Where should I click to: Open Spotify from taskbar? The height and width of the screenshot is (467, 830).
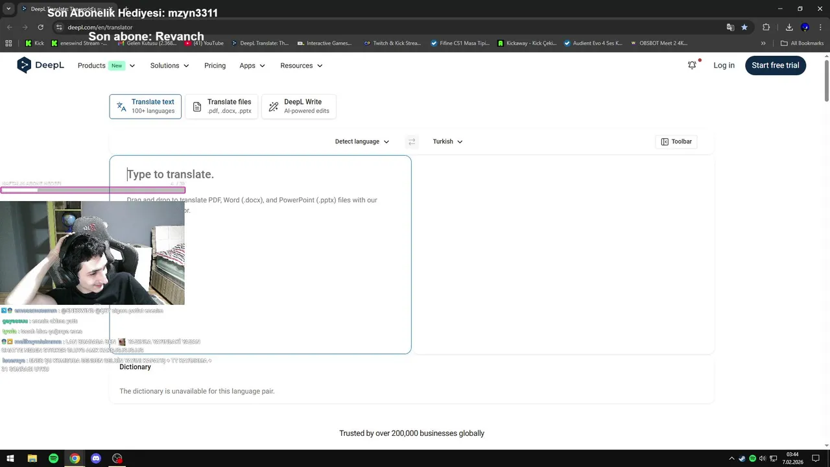[53, 459]
